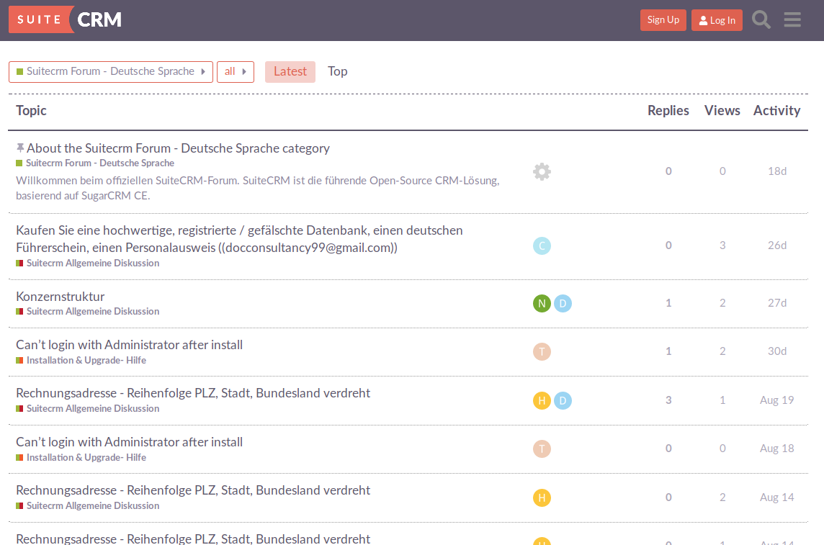Click Suitecrm Allgemeine Diskussion under the Aug 19 Rechnungsadresse topic
Screen dimensions: 824x545
coord(88,408)
